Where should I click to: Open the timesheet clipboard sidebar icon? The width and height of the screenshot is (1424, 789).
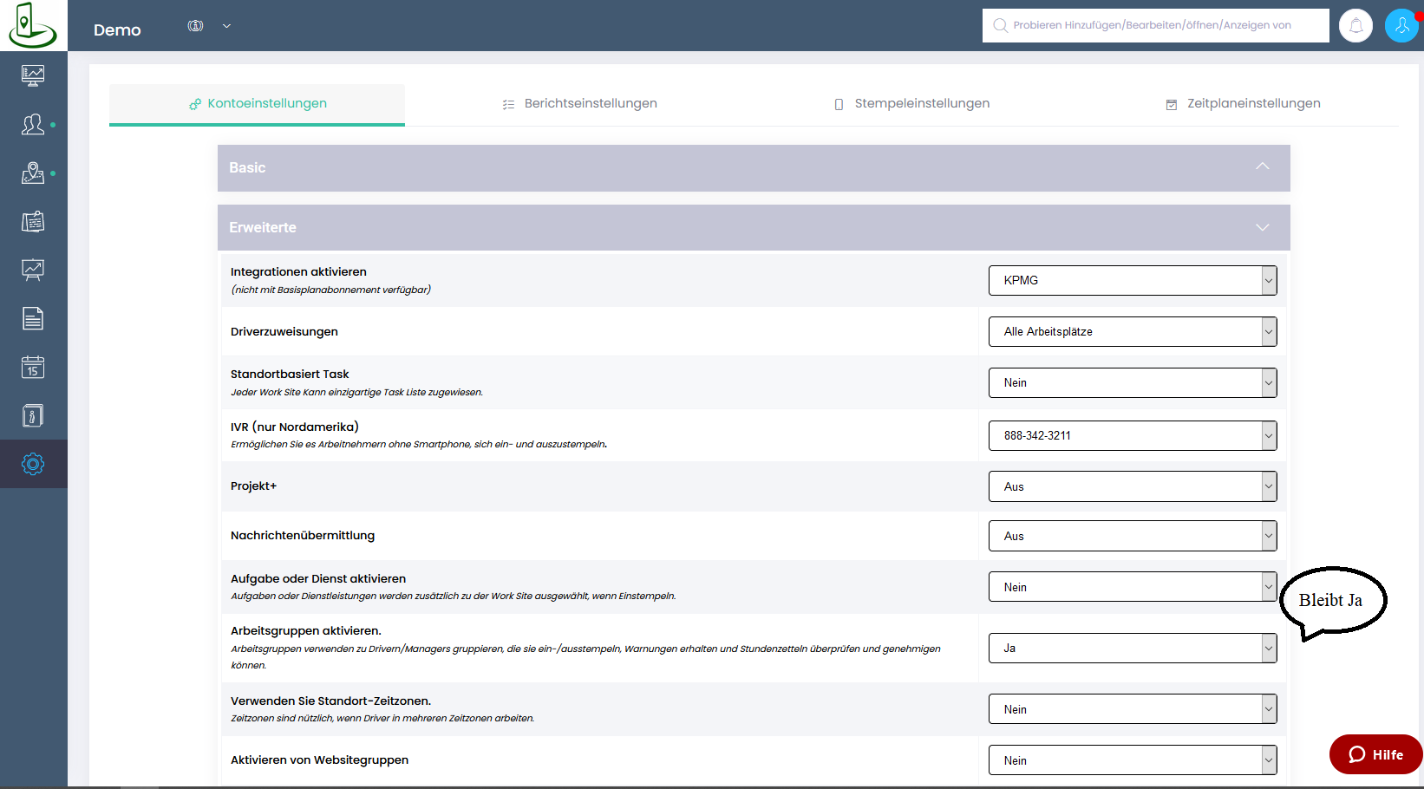coord(33,221)
